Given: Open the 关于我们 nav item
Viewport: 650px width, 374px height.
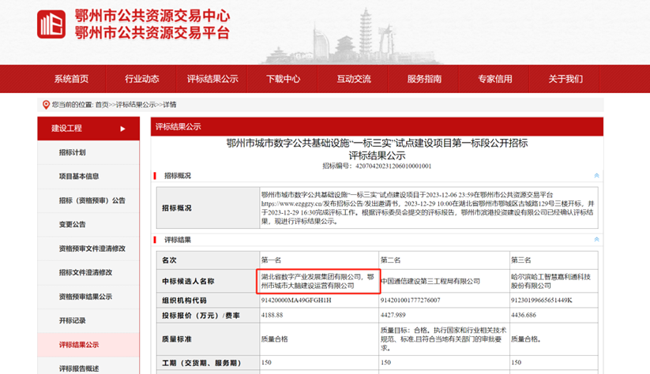Looking at the screenshot, I should click(565, 79).
